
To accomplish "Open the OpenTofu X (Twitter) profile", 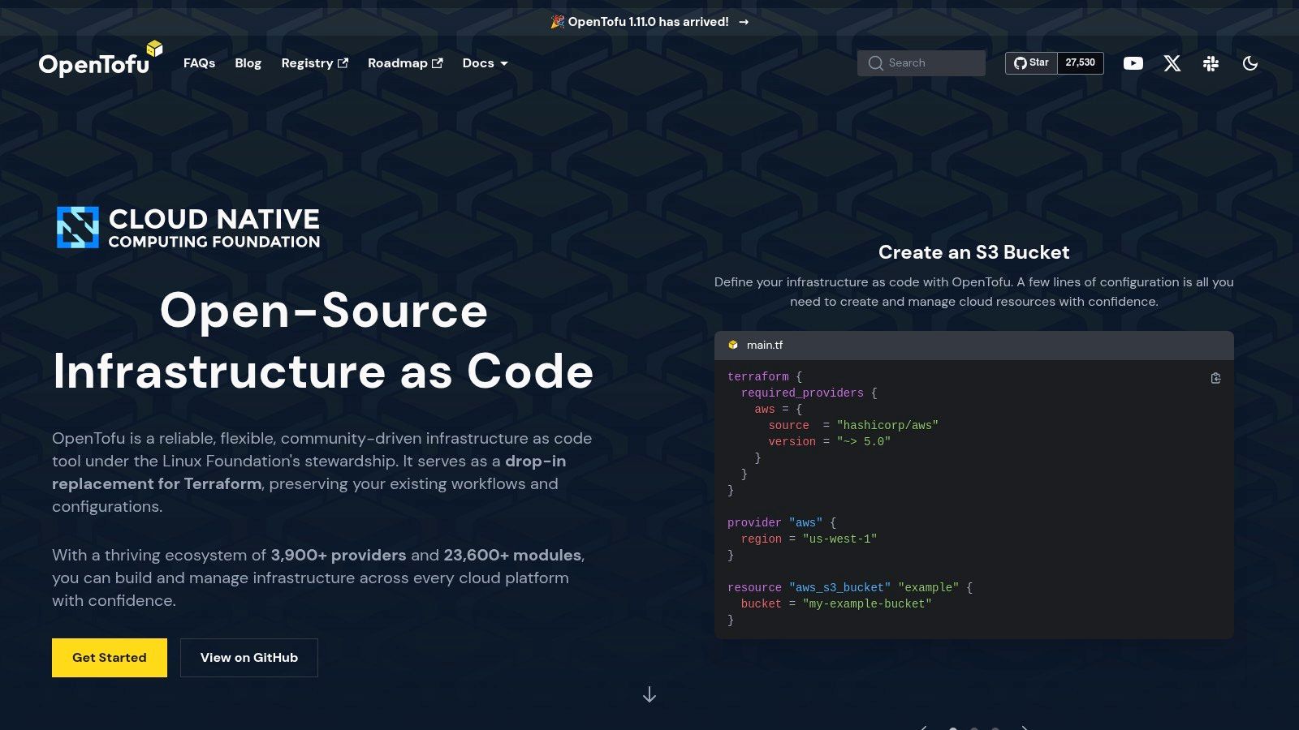I will click(x=1172, y=63).
